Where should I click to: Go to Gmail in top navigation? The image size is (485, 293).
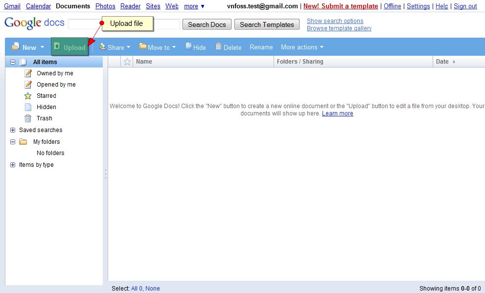click(x=12, y=6)
